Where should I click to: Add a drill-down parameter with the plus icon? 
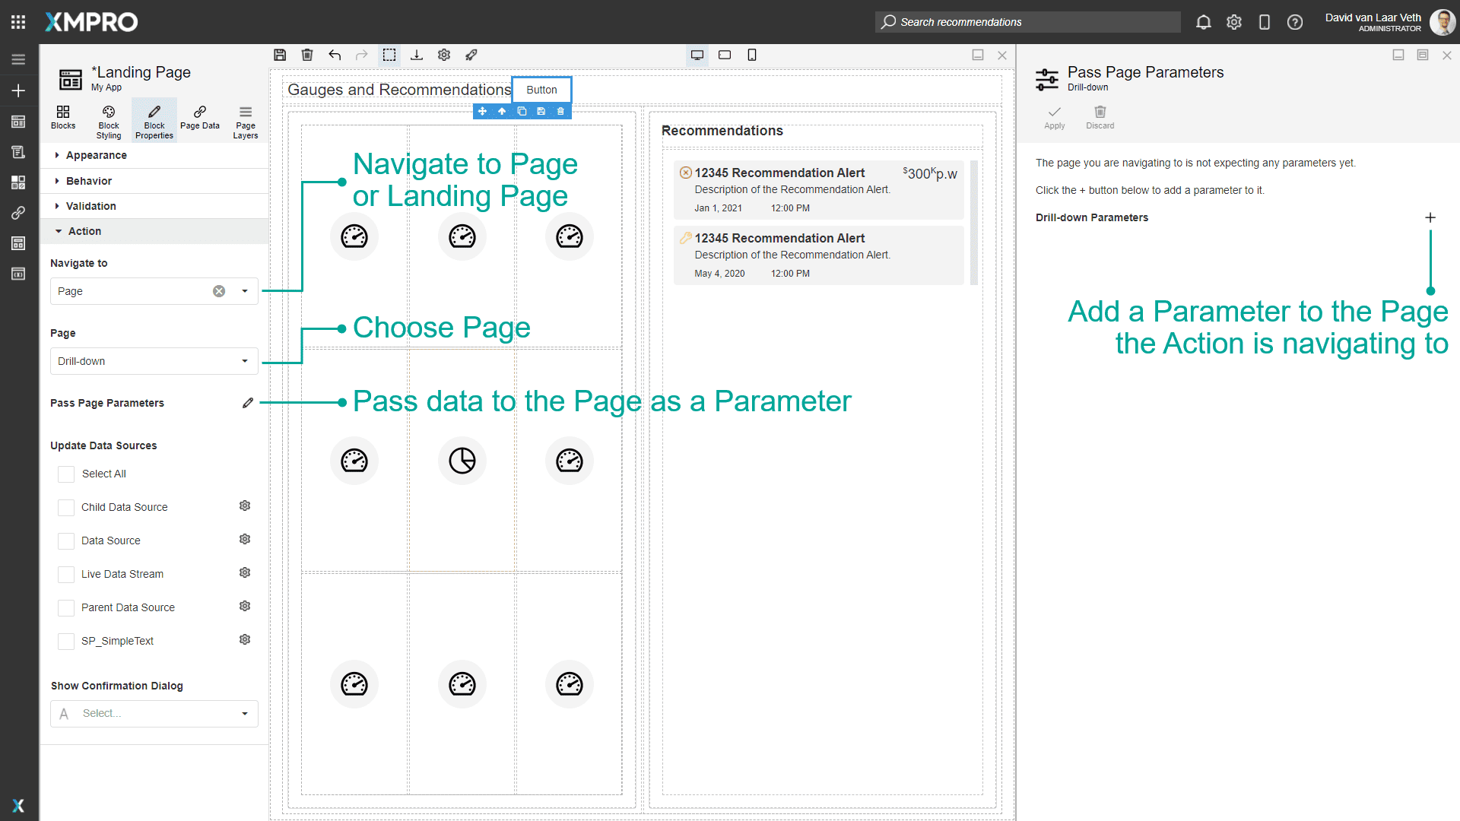pyautogui.click(x=1430, y=217)
